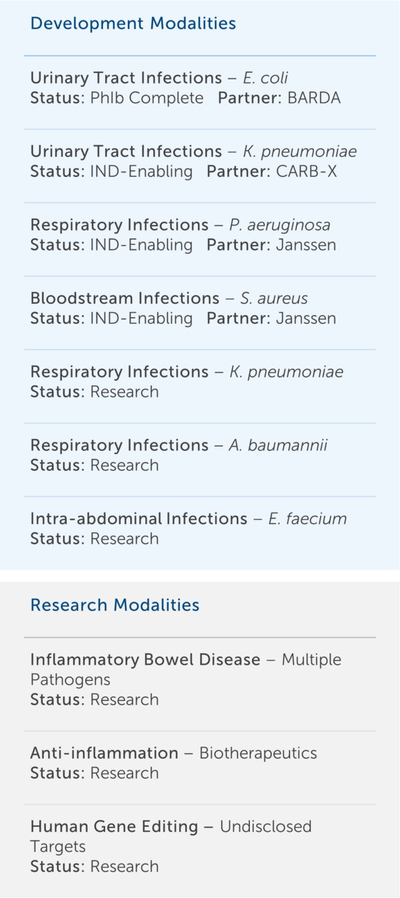Image resolution: width=400 pixels, height=898 pixels.
Task: Open Bloodstream Infections S. aureus entry
Action: point(169,298)
